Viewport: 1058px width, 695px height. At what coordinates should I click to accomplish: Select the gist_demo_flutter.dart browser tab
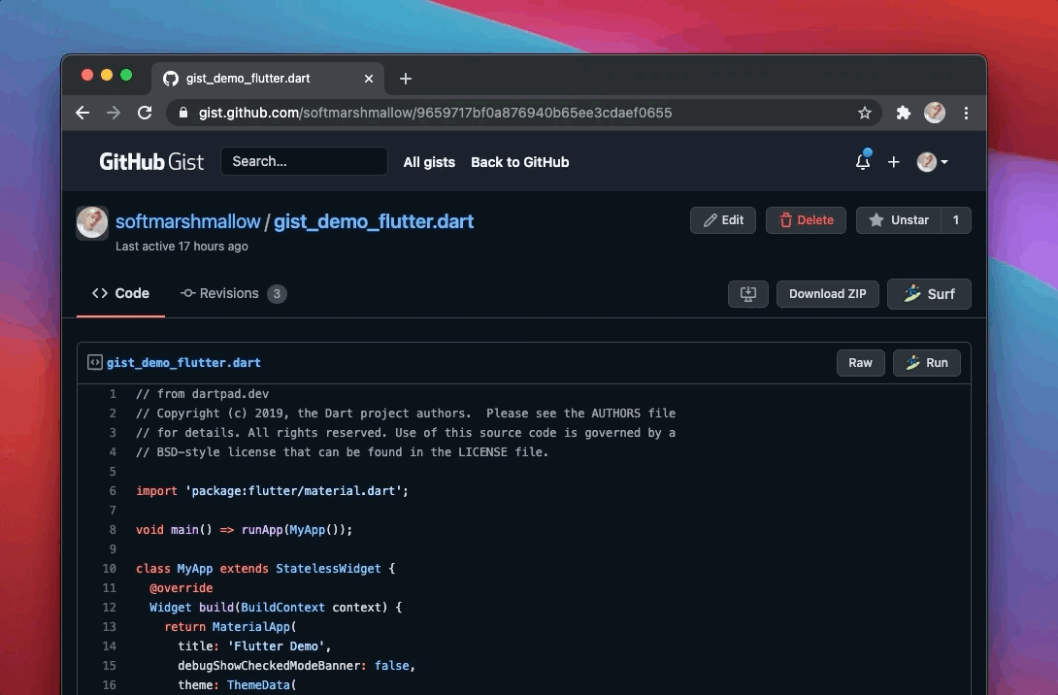tap(268, 79)
